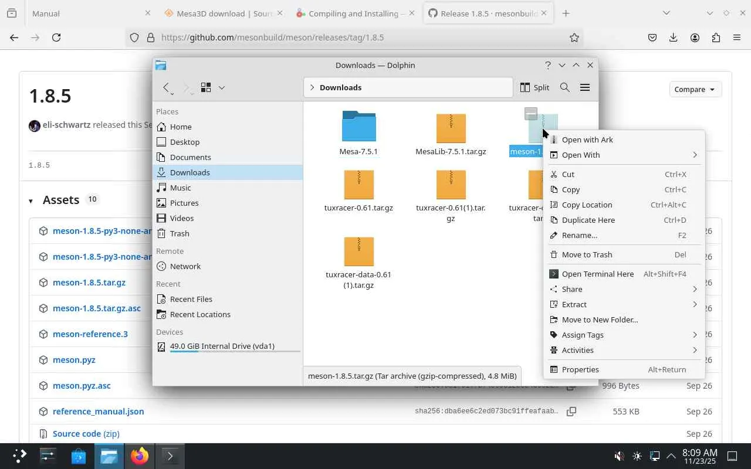
Task: Choose Duplicate Here in context menu
Action: pos(624,220)
